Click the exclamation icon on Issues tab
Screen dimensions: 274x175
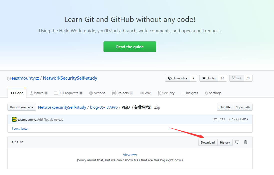(x=31, y=93)
